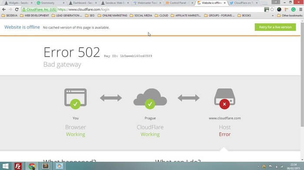Click No cached version message text
The image size is (304, 170).
pyautogui.click(x=76, y=27)
